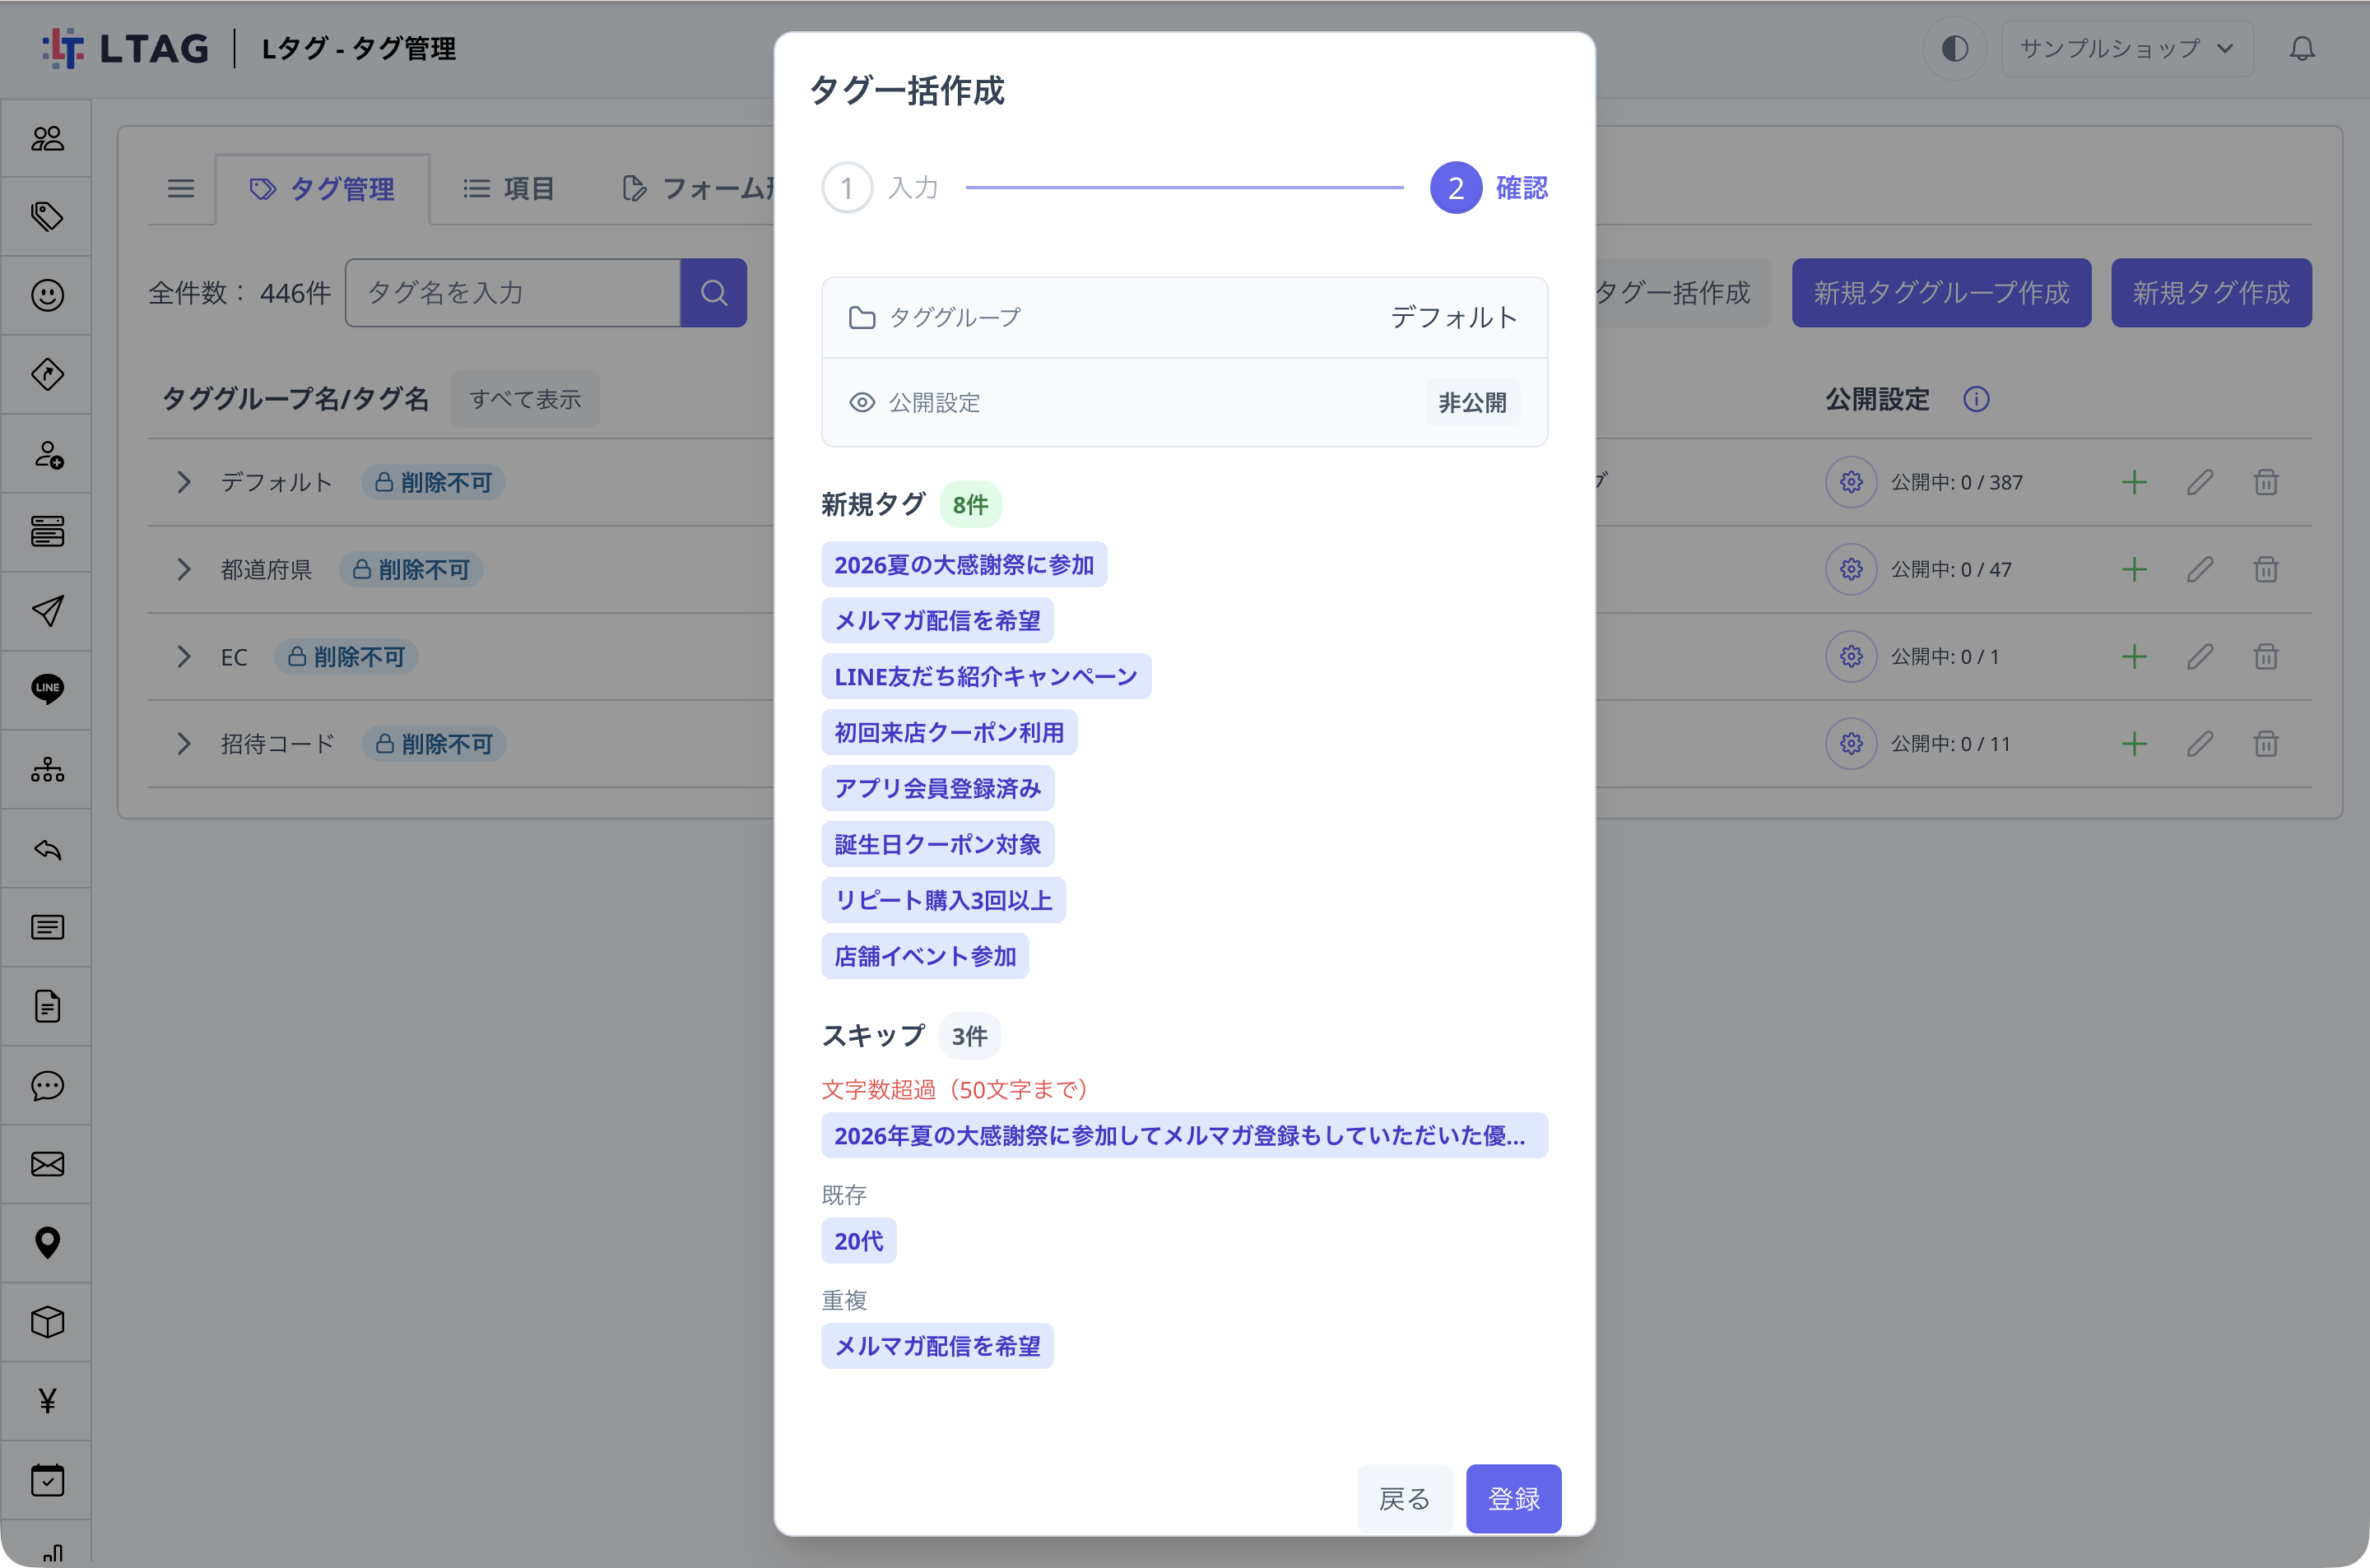
Task: Open the chat bubble sidebar icon
Action: (x=47, y=1086)
